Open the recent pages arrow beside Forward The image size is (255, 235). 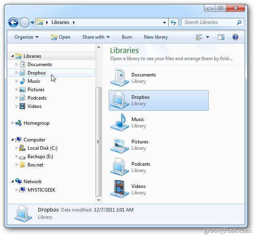(x=32, y=23)
